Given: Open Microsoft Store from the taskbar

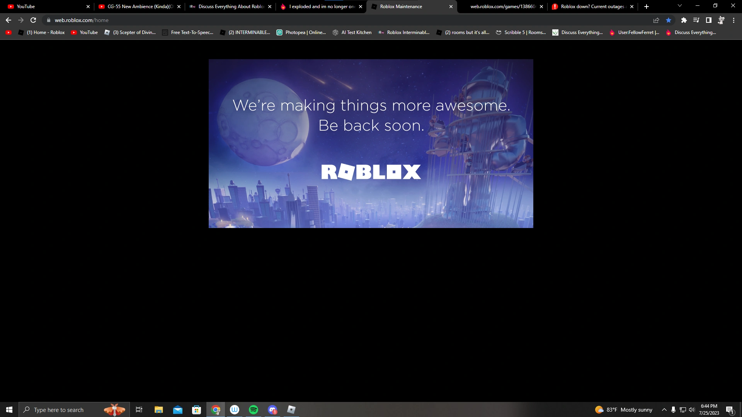Looking at the screenshot, I should (x=197, y=410).
